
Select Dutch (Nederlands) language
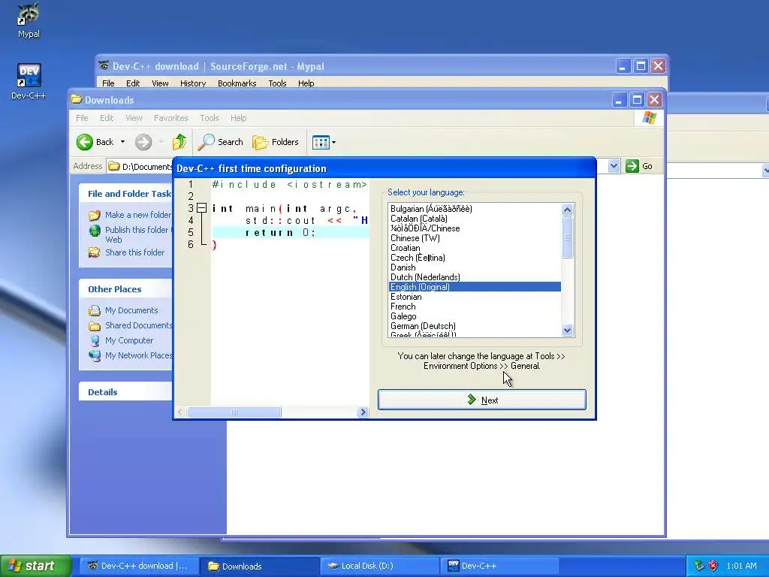pyautogui.click(x=475, y=278)
